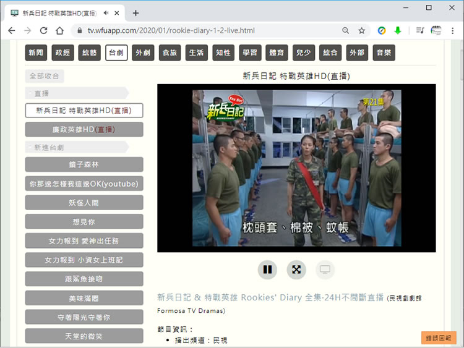
Task: Bookmark this page with the star
Action: click(x=362, y=30)
